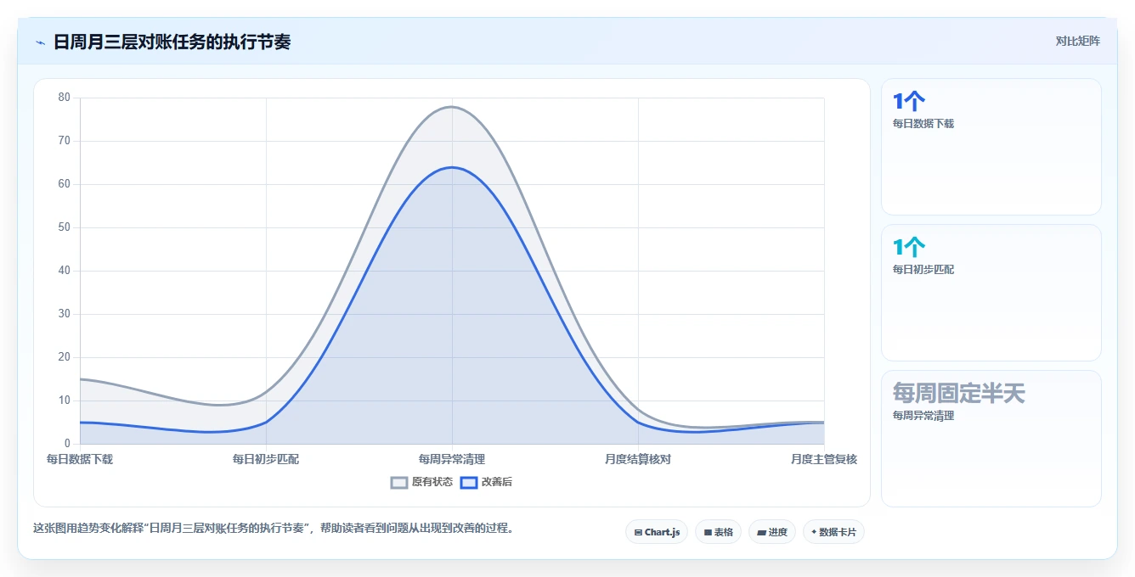Open the 每日初步匹配 stat card
Screen dimensions: 1135x577
[x=991, y=293]
